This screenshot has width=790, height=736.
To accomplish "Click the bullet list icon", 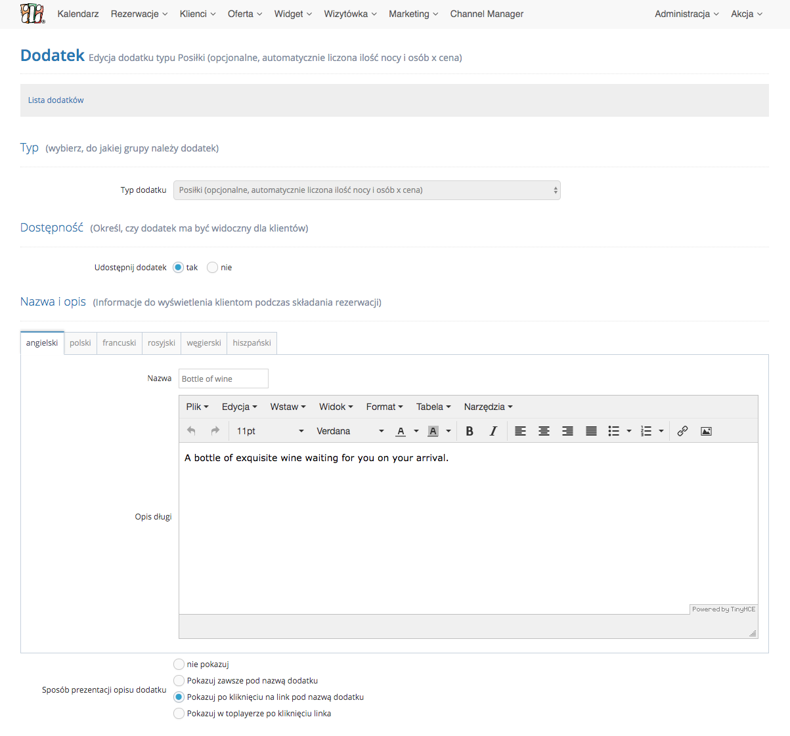I will pos(614,431).
